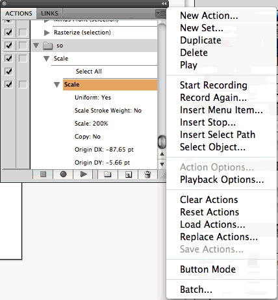Click the 'Copy: No' parameter text
This screenshot has height=300, width=278.
[x=88, y=137]
